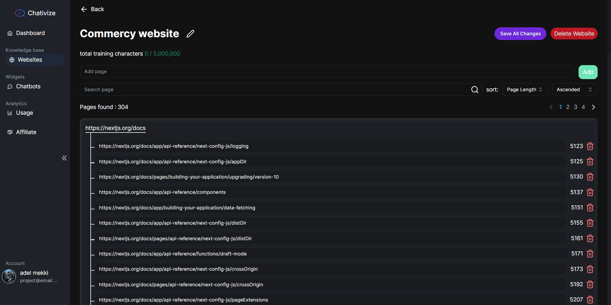Click the Commercy website title
This screenshot has width=611, height=305.
click(x=130, y=34)
